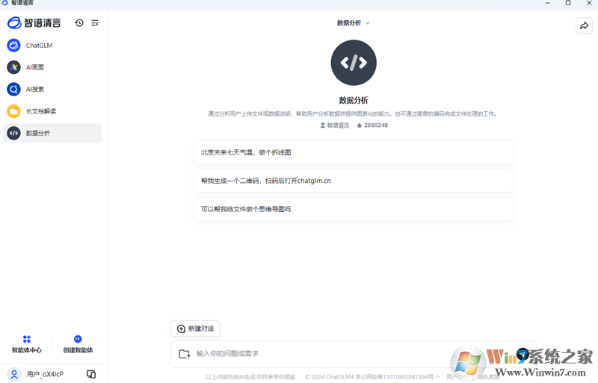Expand the footer caret after the ICP number
The width and height of the screenshot is (598, 383).
point(438,376)
